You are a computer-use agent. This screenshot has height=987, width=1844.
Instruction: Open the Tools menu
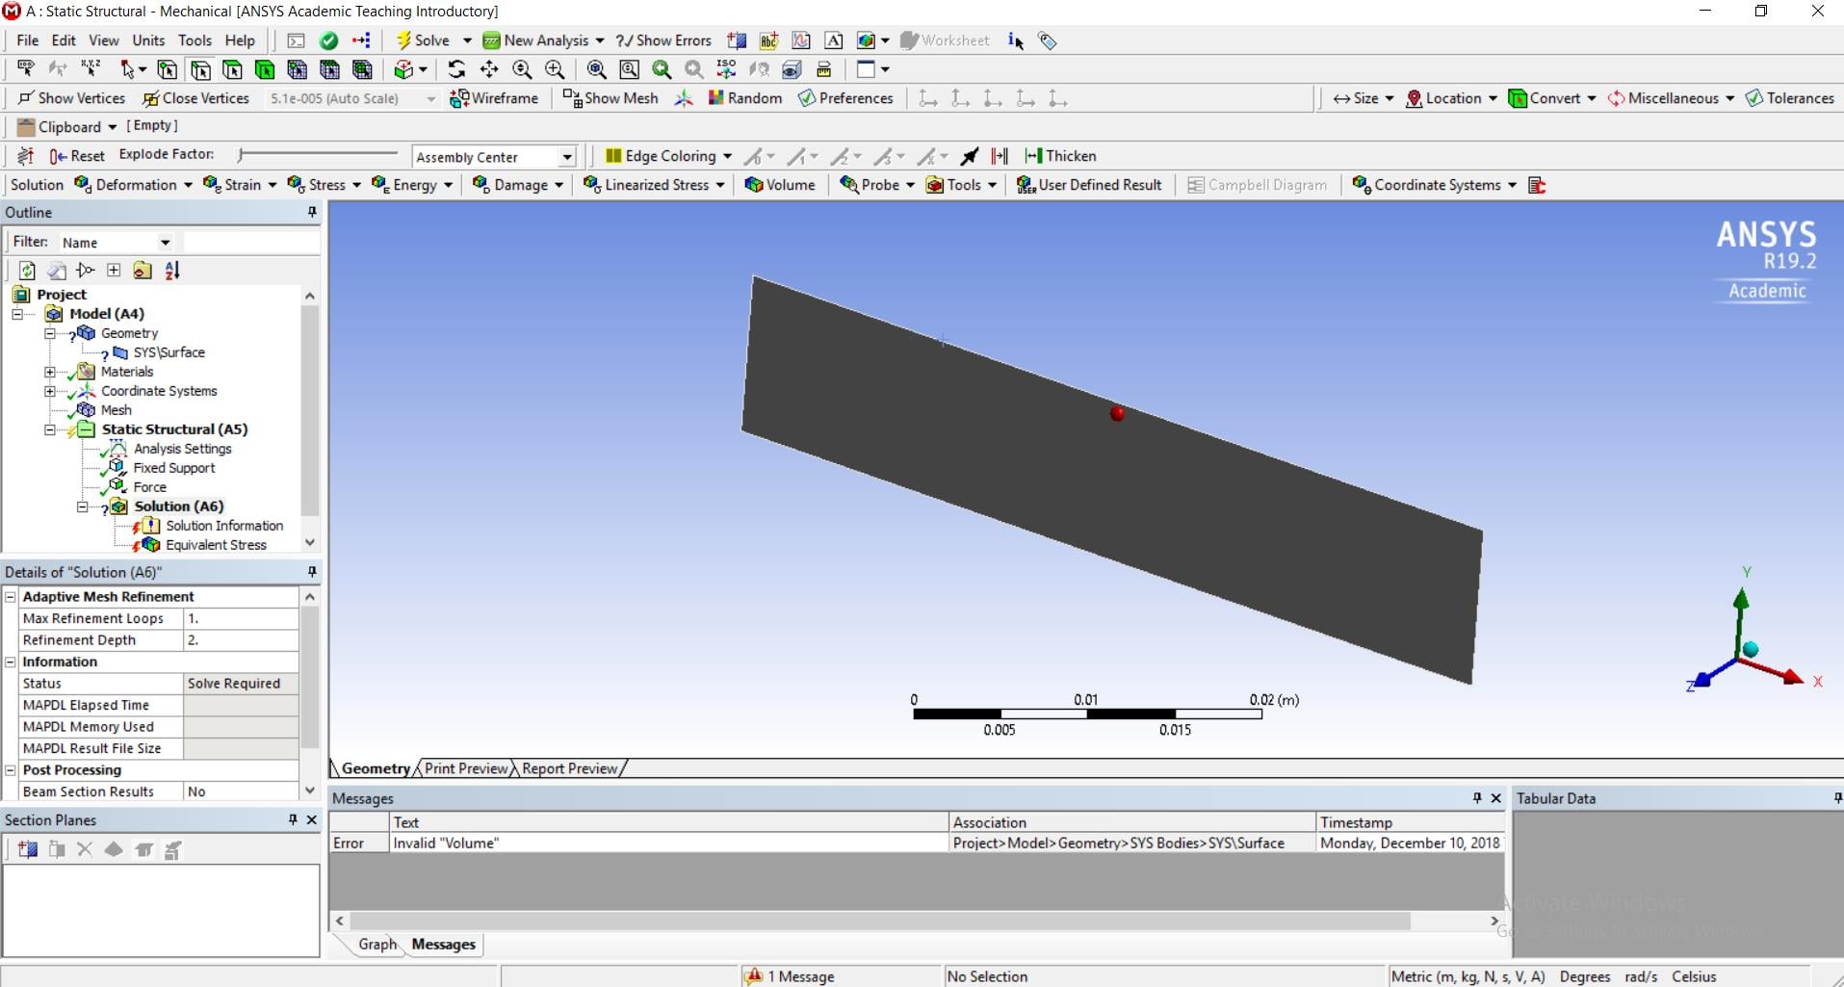pos(195,40)
